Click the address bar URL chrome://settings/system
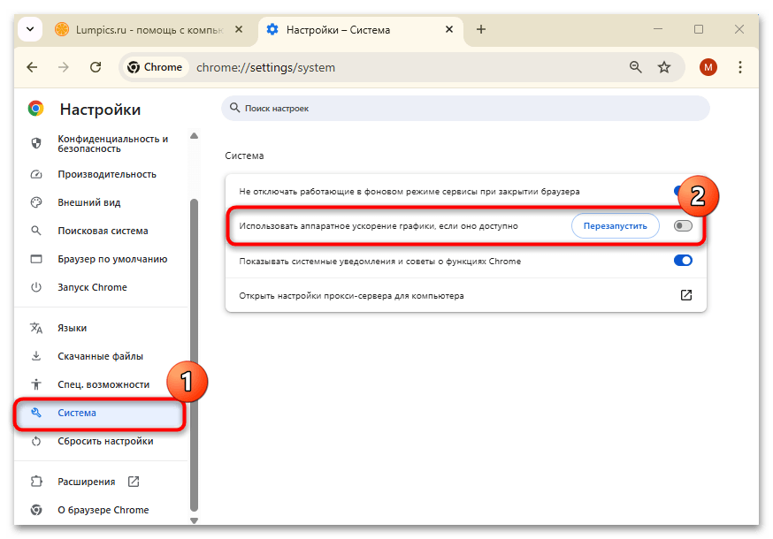The image size is (773, 539). (x=265, y=67)
